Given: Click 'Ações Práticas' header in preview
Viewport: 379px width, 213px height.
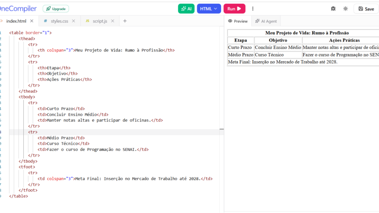Looking at the screenshot, I should click(344, 40).
